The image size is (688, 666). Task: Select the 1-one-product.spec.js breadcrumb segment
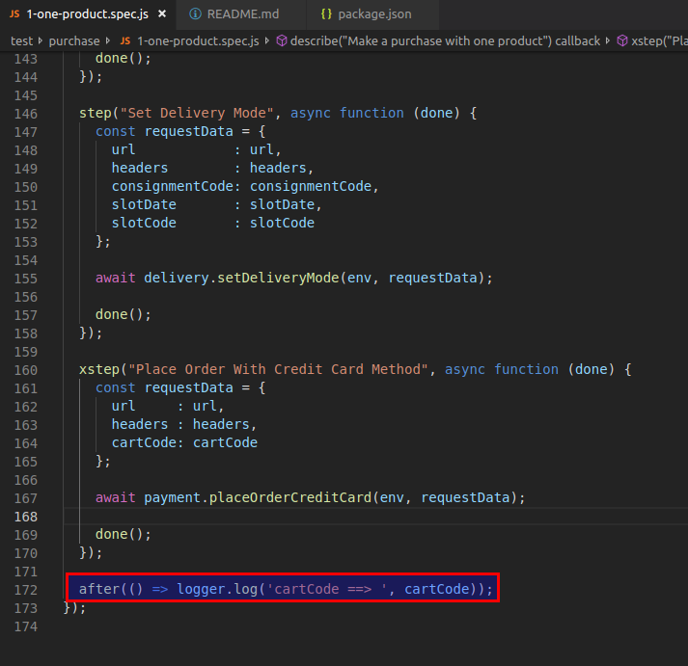(198, 41)
